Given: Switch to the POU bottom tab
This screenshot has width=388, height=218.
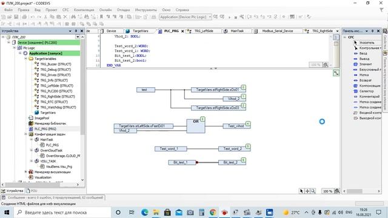Looking at the screenshot, I should (x=32, y=191).
